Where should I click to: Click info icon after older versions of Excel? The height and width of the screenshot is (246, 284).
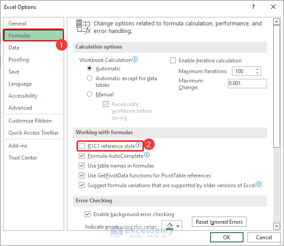tap(259, 184)
